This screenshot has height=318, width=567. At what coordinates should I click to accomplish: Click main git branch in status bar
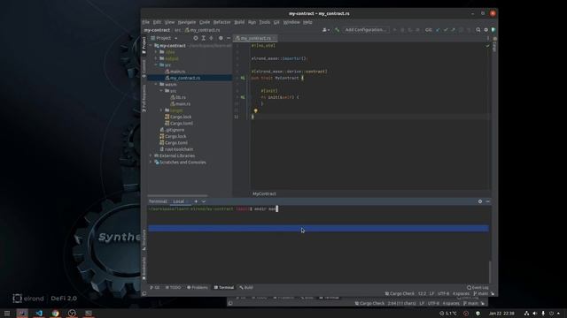(x=480, y=294)
